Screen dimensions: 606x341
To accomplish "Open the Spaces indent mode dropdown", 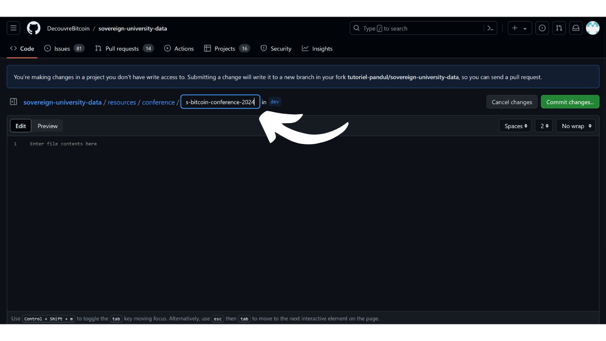I will point(515,126).
